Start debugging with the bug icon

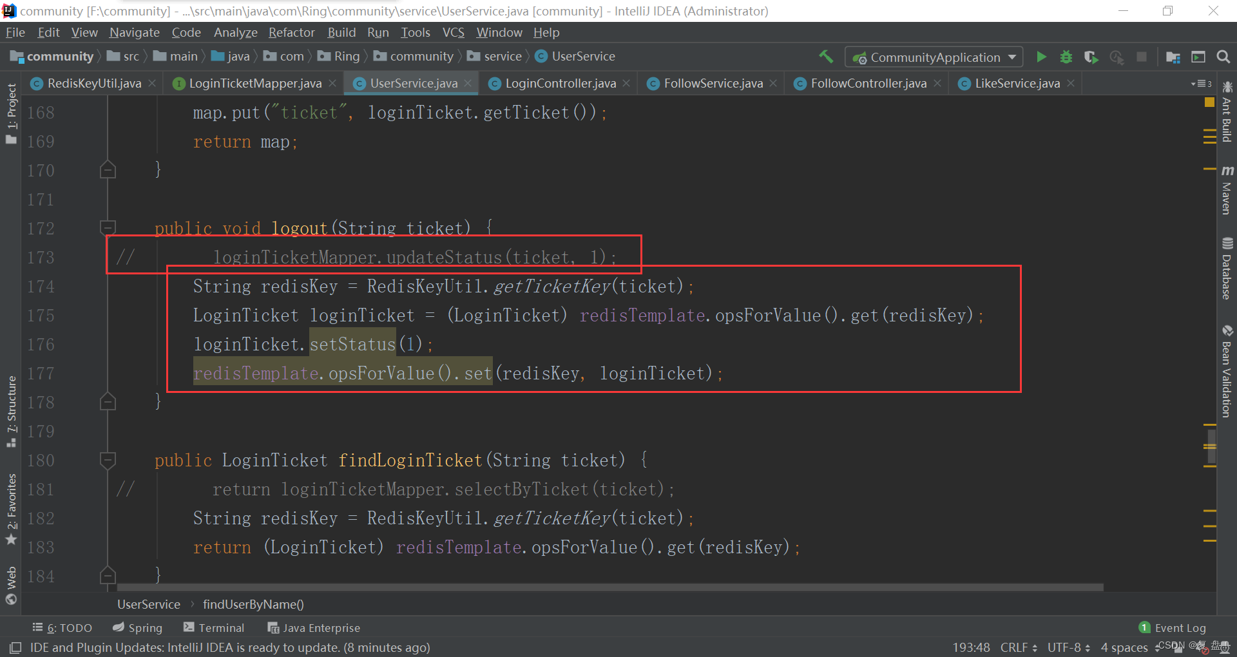point(1066,57)
